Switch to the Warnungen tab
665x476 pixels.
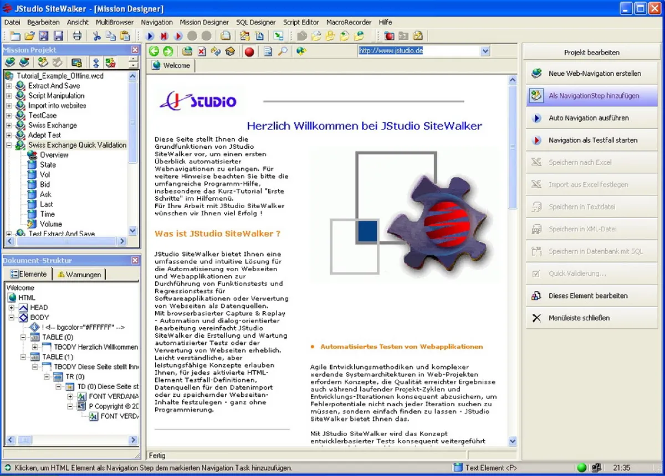79,274
